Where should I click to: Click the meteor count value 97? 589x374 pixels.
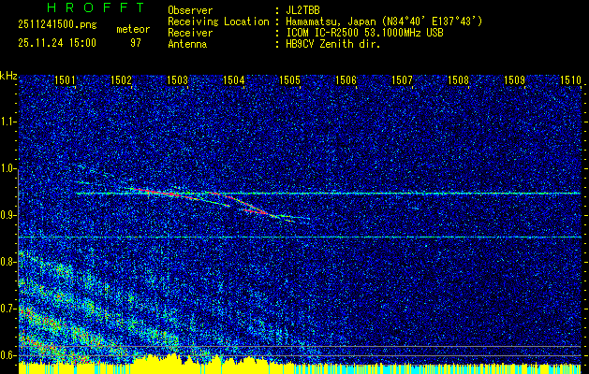[x=135, y=44]
